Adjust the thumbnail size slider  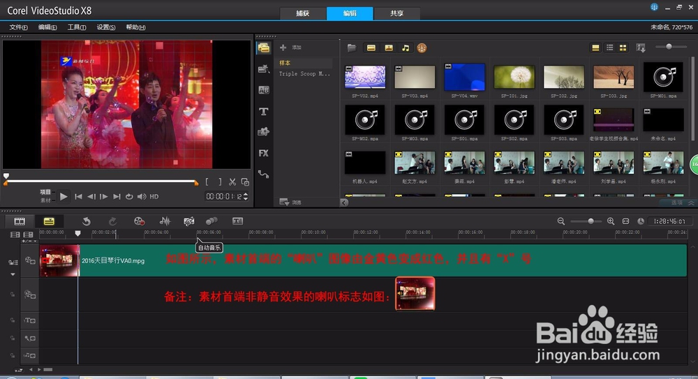(669, 47)
